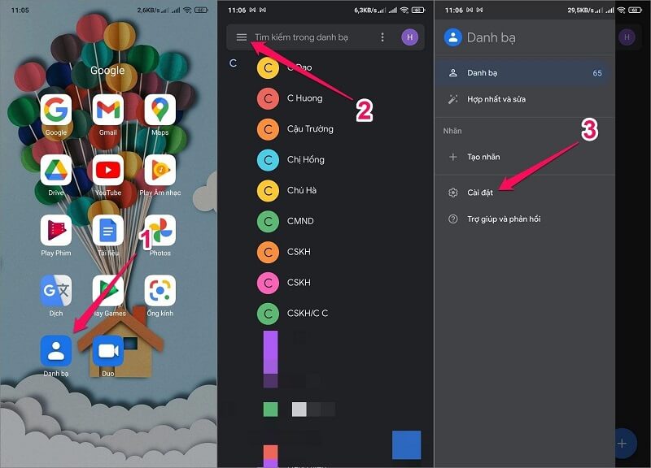Open the hamburger menu in contacts
This screenshot has height=468, width=651.
click(x=242, y=37)
